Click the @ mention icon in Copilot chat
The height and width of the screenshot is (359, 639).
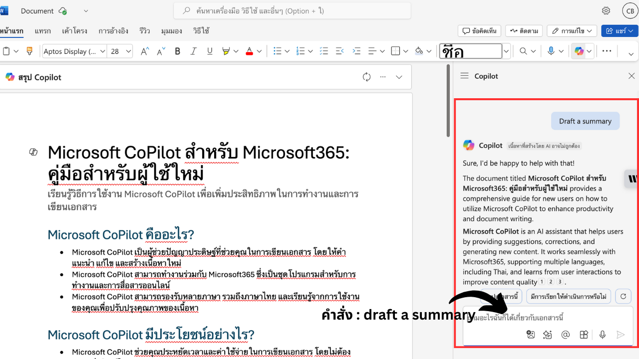pos(566,335)
